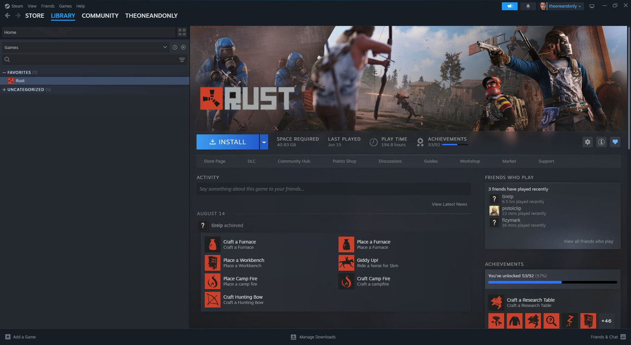
Task: Switch to Big Picture mode icon
Action: 592,6
